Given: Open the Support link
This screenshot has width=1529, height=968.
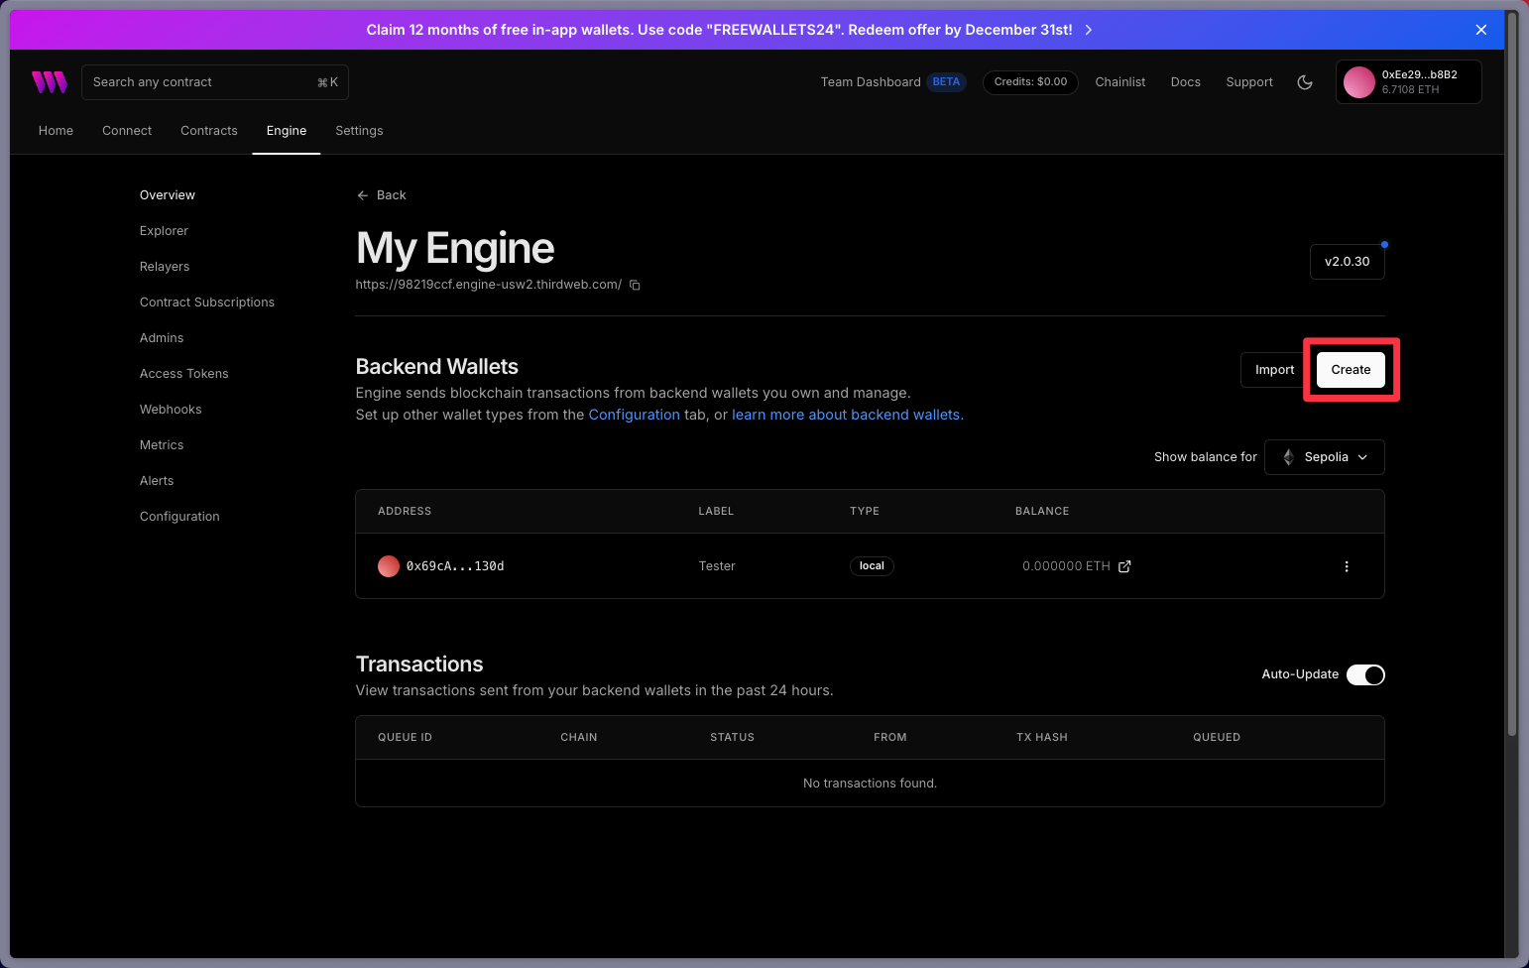Looking at the screenshot, I should [1249, 82].
